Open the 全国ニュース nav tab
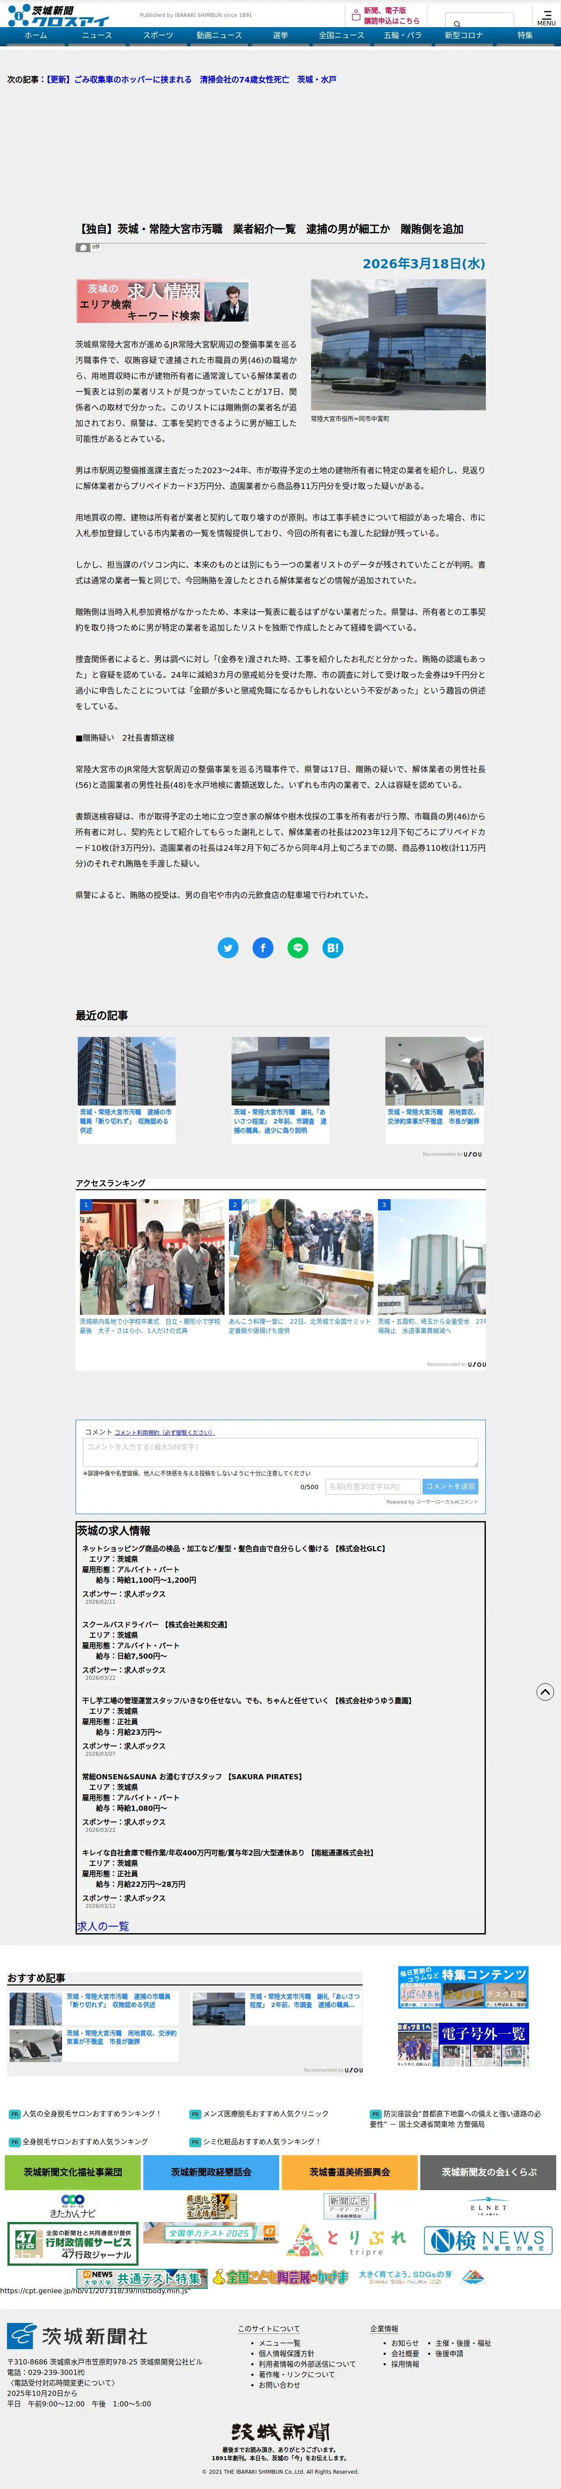 point(342,36)
